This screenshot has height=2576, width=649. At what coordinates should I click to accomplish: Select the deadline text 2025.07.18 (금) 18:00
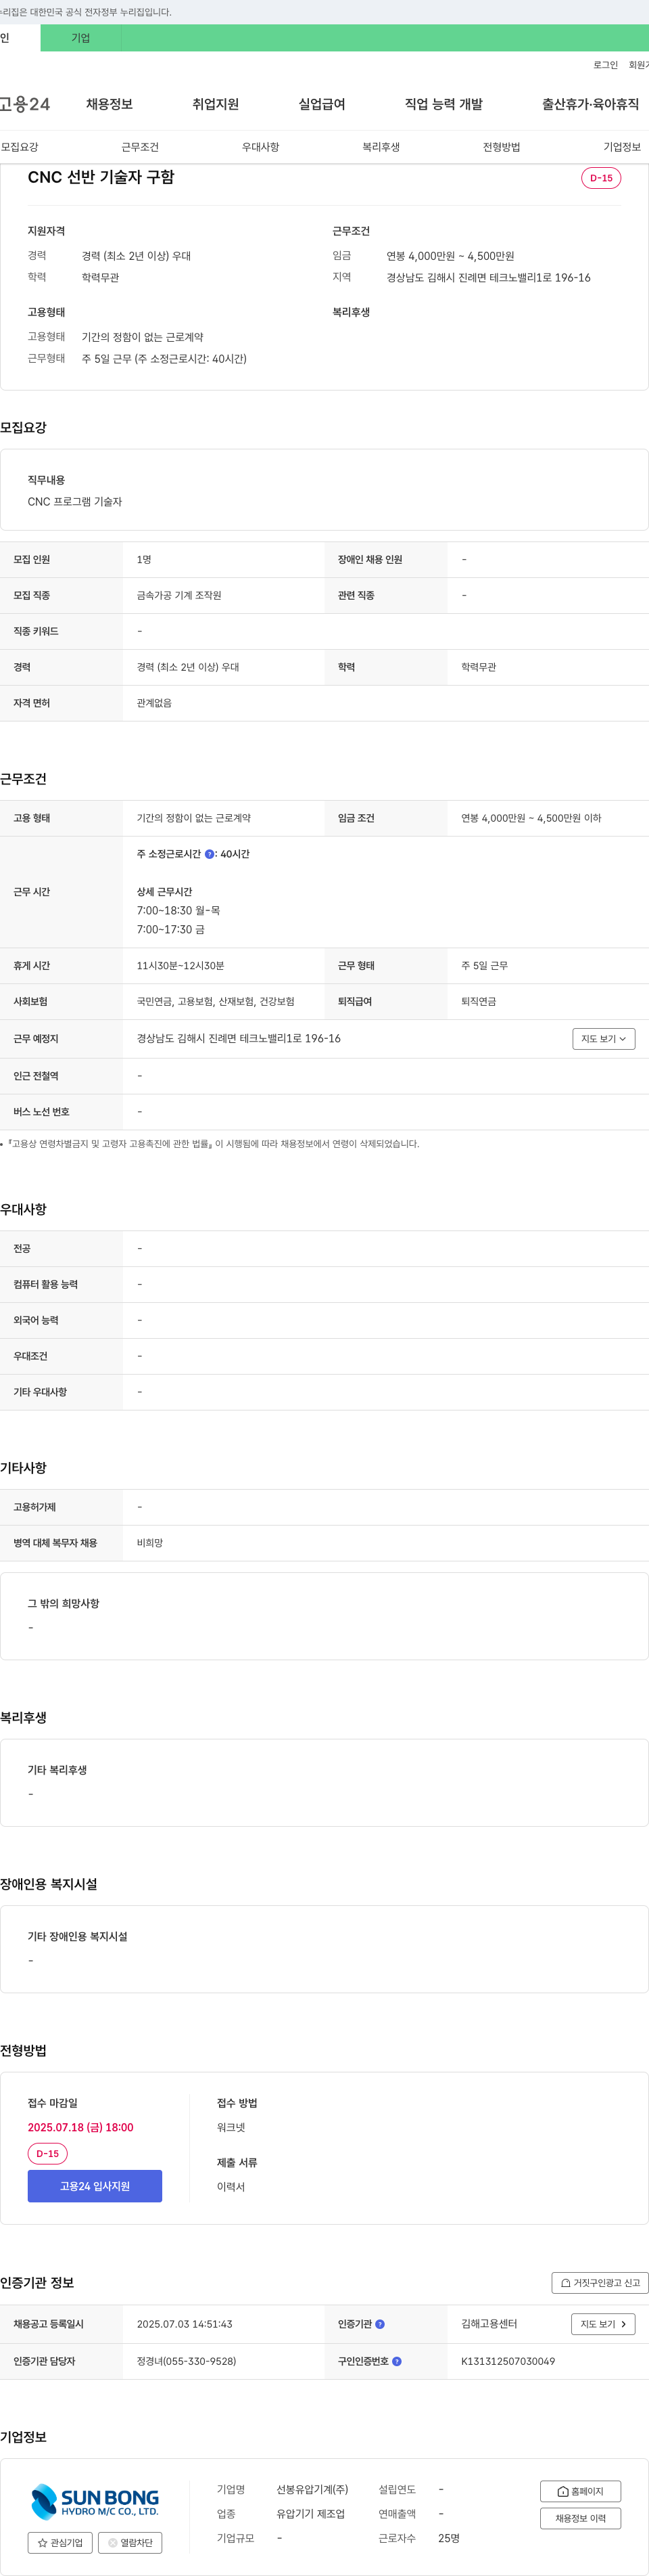tap(81, 2127)
